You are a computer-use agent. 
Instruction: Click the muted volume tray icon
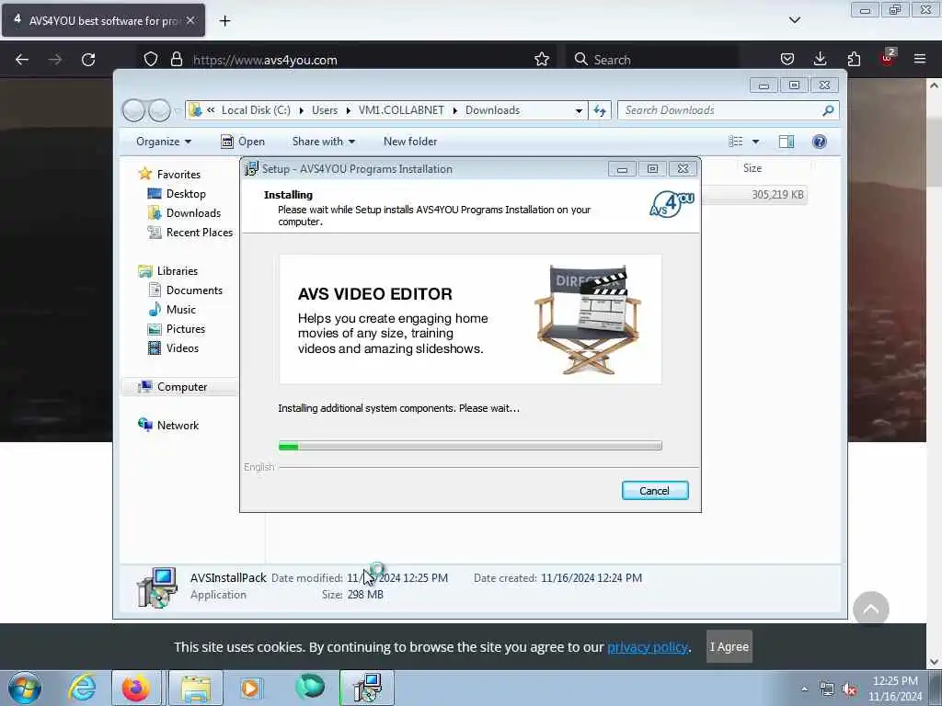849,689
